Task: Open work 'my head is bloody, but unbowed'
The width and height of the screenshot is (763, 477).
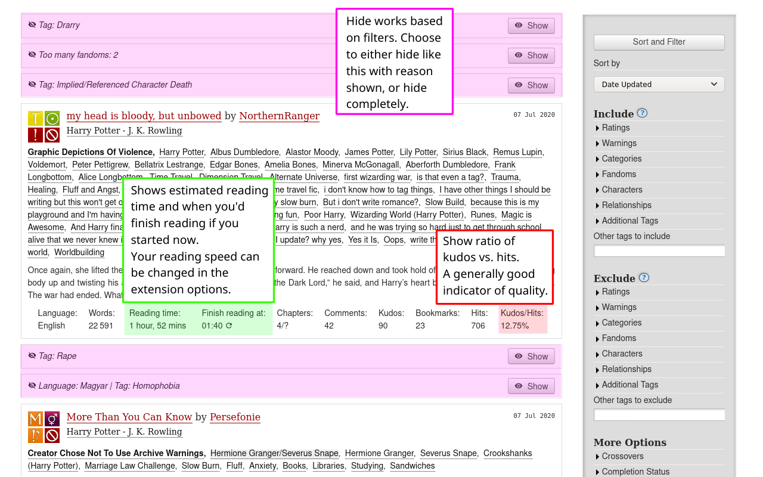Action: 144,116
